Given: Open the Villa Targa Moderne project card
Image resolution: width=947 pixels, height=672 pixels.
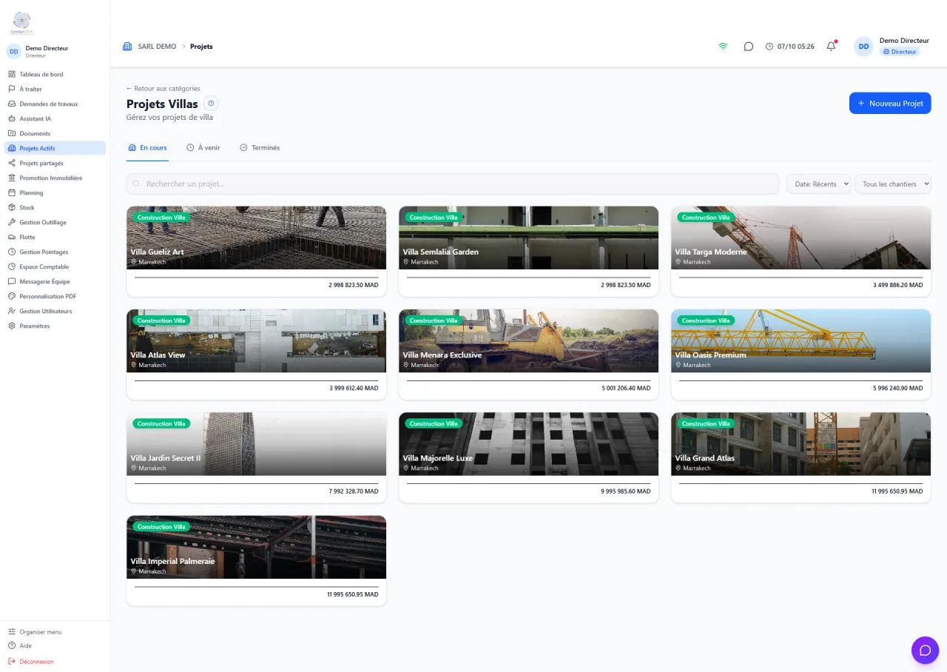Looking at the screenshot, I should [x=801, y=251].
